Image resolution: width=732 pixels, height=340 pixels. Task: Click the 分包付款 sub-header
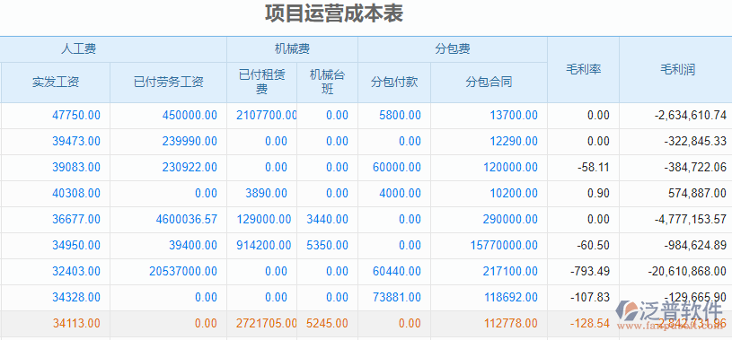coord(394,83)
